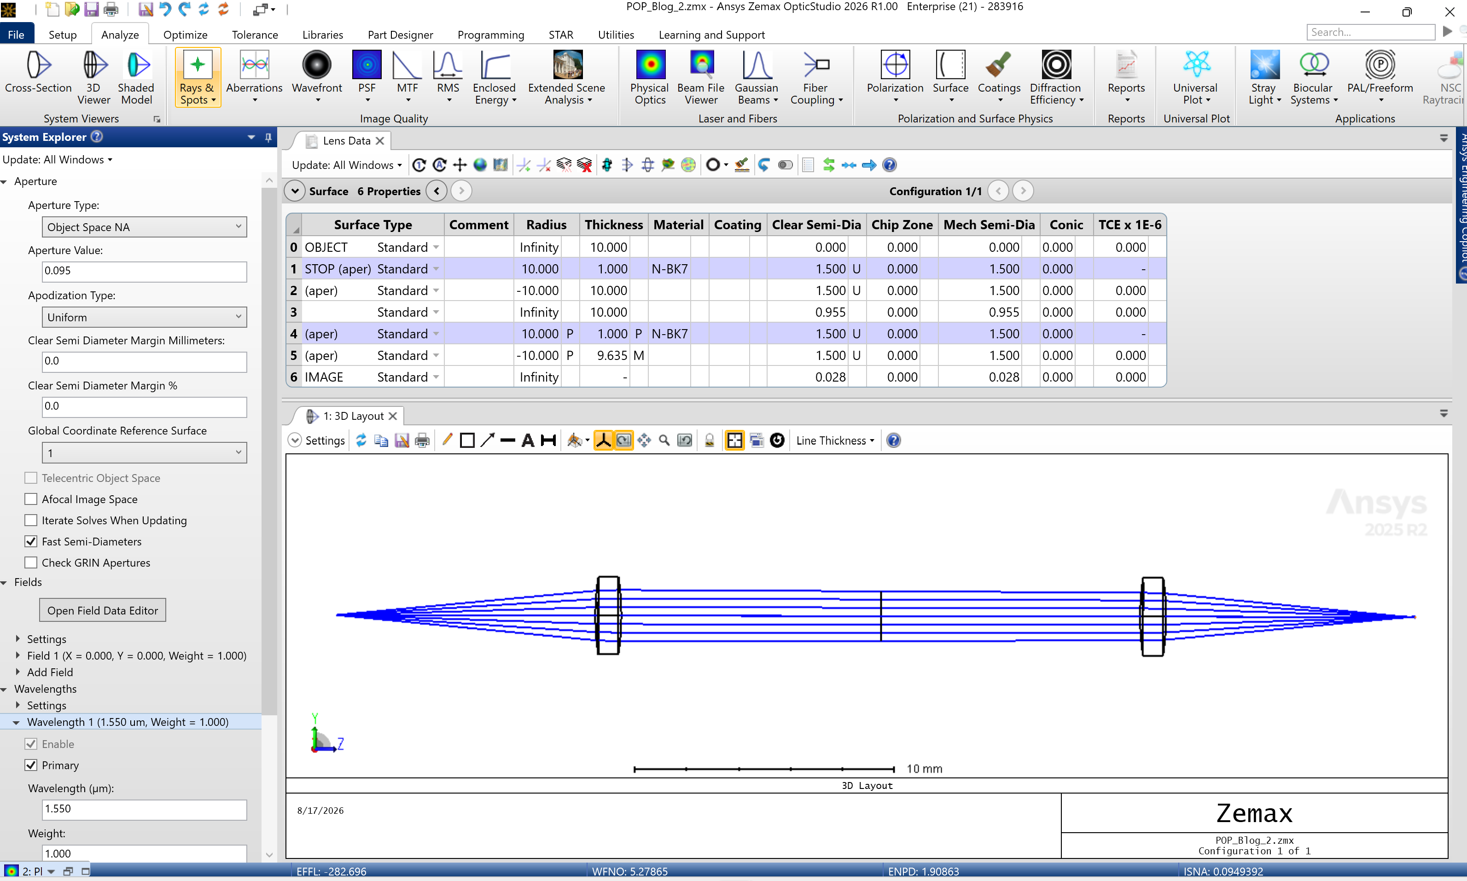The height and width of the screenshot is (881, 1467).
Task: Toggle the Afocal Image Space checkbox
Action: [31, 499]
